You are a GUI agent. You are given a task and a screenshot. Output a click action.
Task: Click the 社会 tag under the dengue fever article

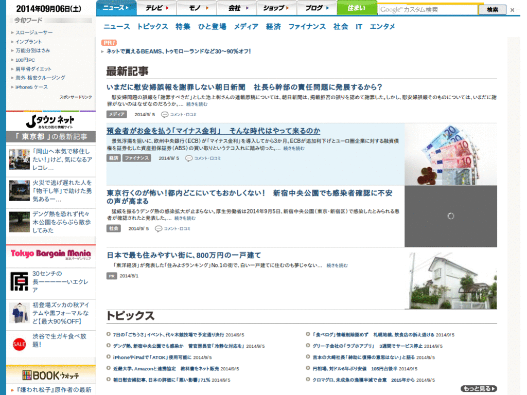(x=113, y=228)
